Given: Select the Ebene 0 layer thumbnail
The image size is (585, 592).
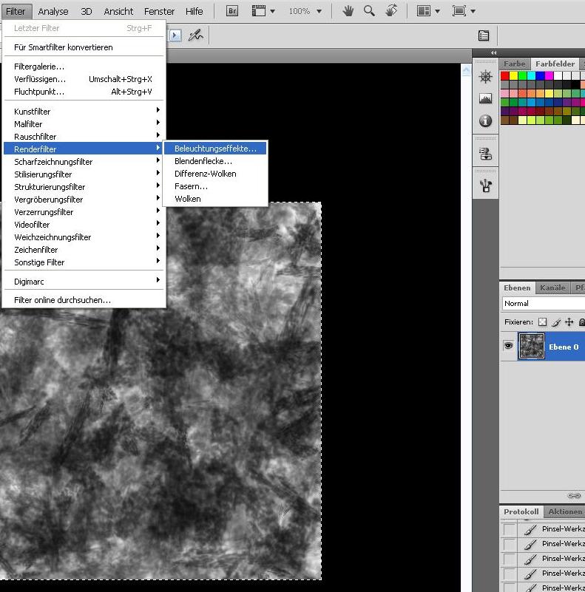Looking at the screenshot, I should click(x=531, y=346).
